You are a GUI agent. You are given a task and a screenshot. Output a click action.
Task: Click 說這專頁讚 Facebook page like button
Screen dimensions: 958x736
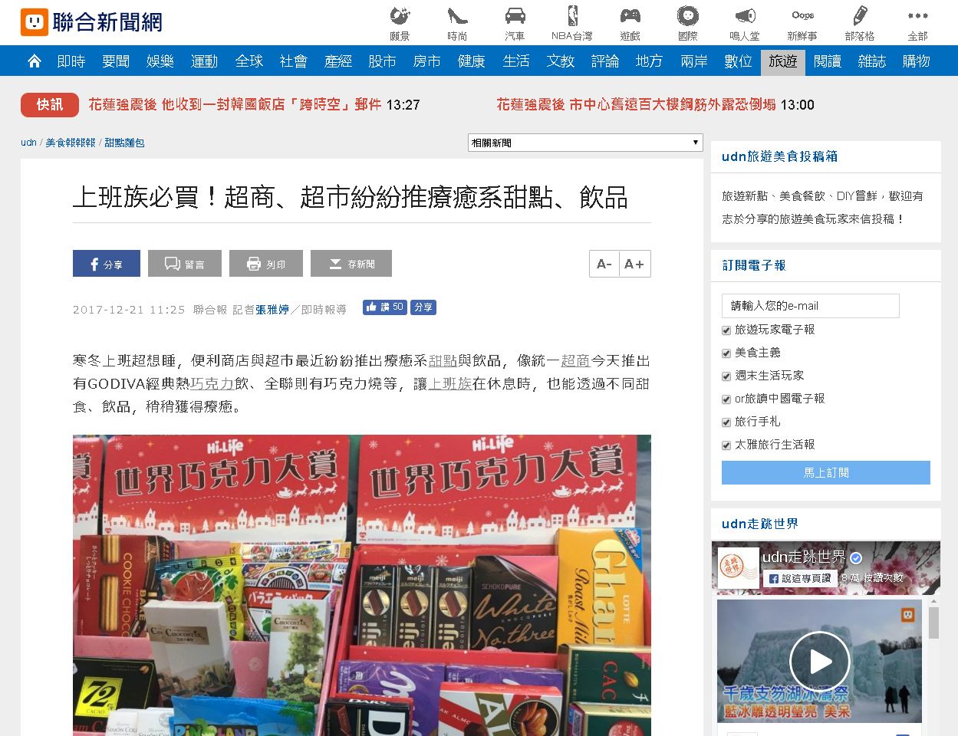tap(800, 578)
